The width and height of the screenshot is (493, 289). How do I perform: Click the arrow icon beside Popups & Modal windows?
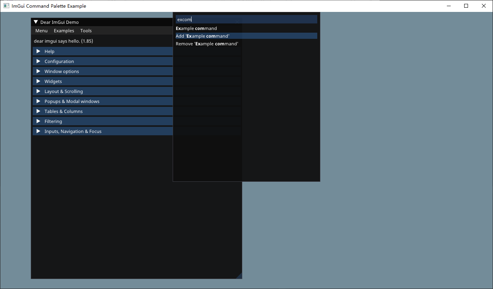38,101
